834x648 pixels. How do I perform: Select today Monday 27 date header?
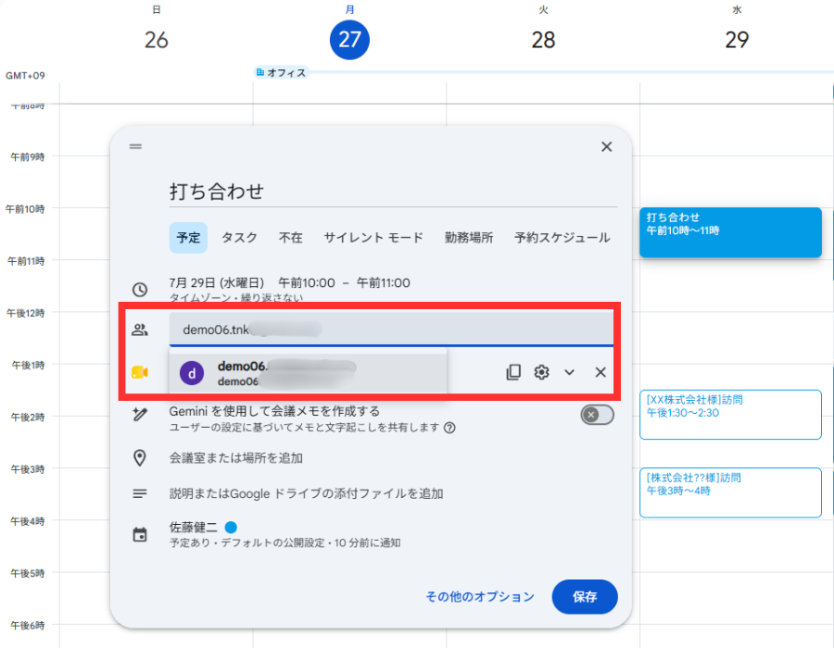[x=349, y=40]
